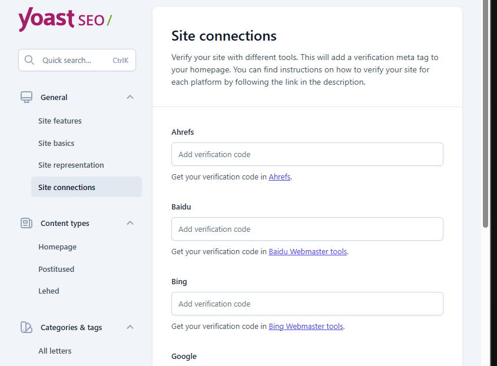Click the Content types newspaper icon
This screenshot has width=497, height=366.
pyautogui.click(x=26, y=223)
